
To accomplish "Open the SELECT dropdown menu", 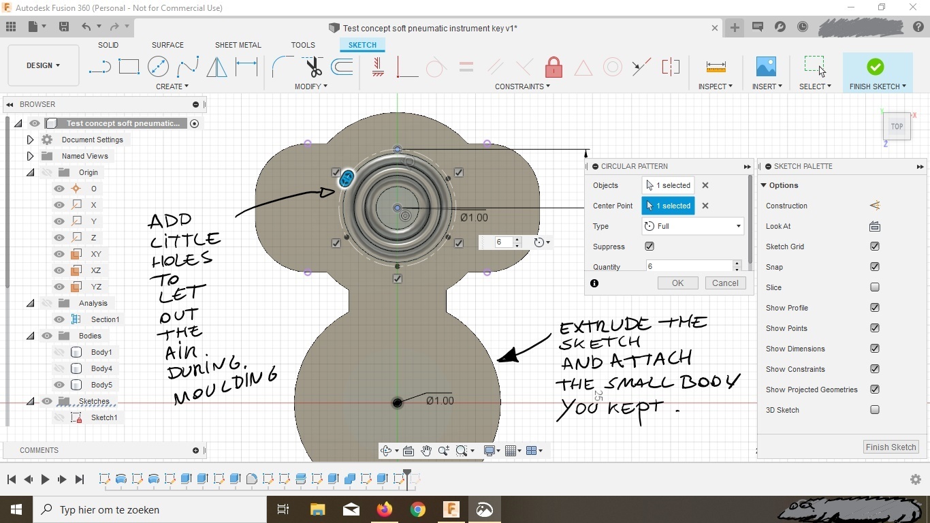I will pyautogui.click(x=816, y=86).
